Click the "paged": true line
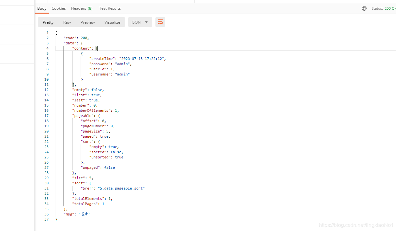 tap(96, 136)
